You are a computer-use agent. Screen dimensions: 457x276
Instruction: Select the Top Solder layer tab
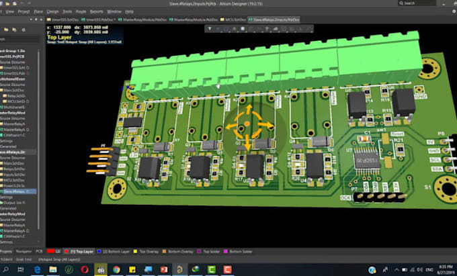209,252
